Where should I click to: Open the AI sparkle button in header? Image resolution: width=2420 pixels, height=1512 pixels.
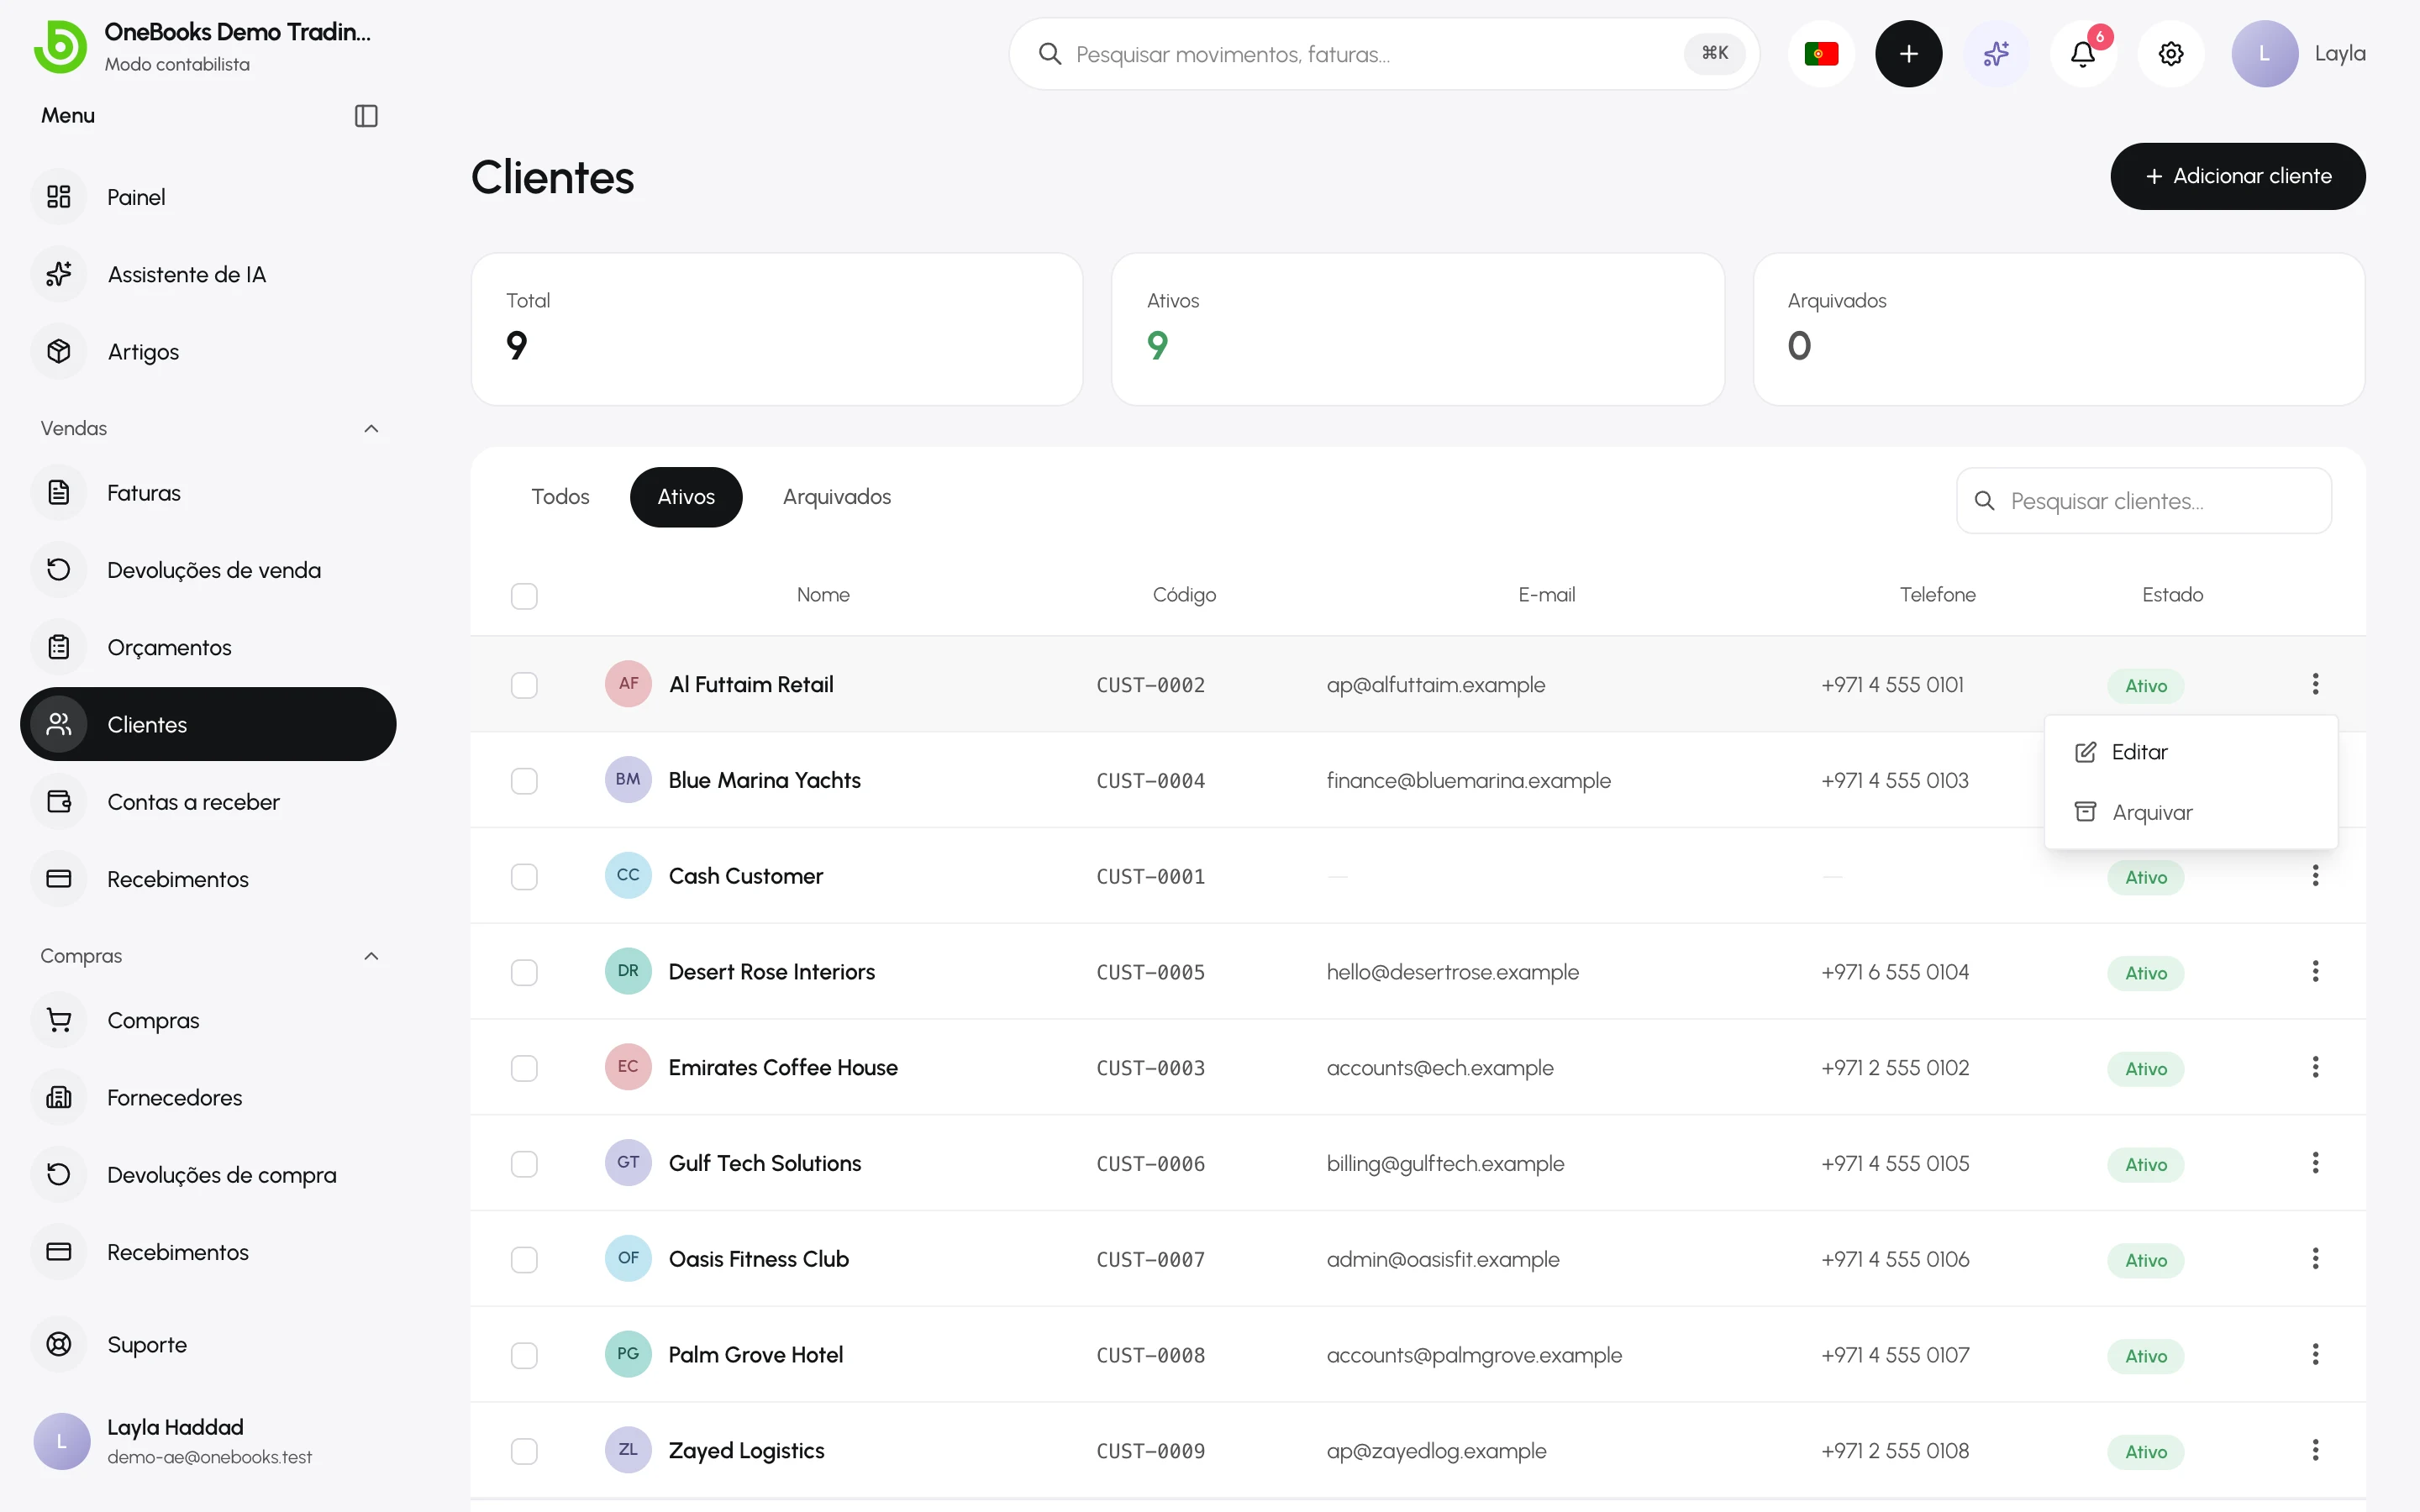pyautogui.click(x=1996, y=54)
